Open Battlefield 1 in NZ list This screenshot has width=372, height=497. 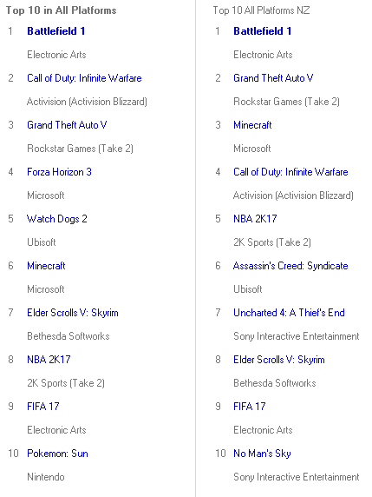pyautogui.click(x=262, y=31)
